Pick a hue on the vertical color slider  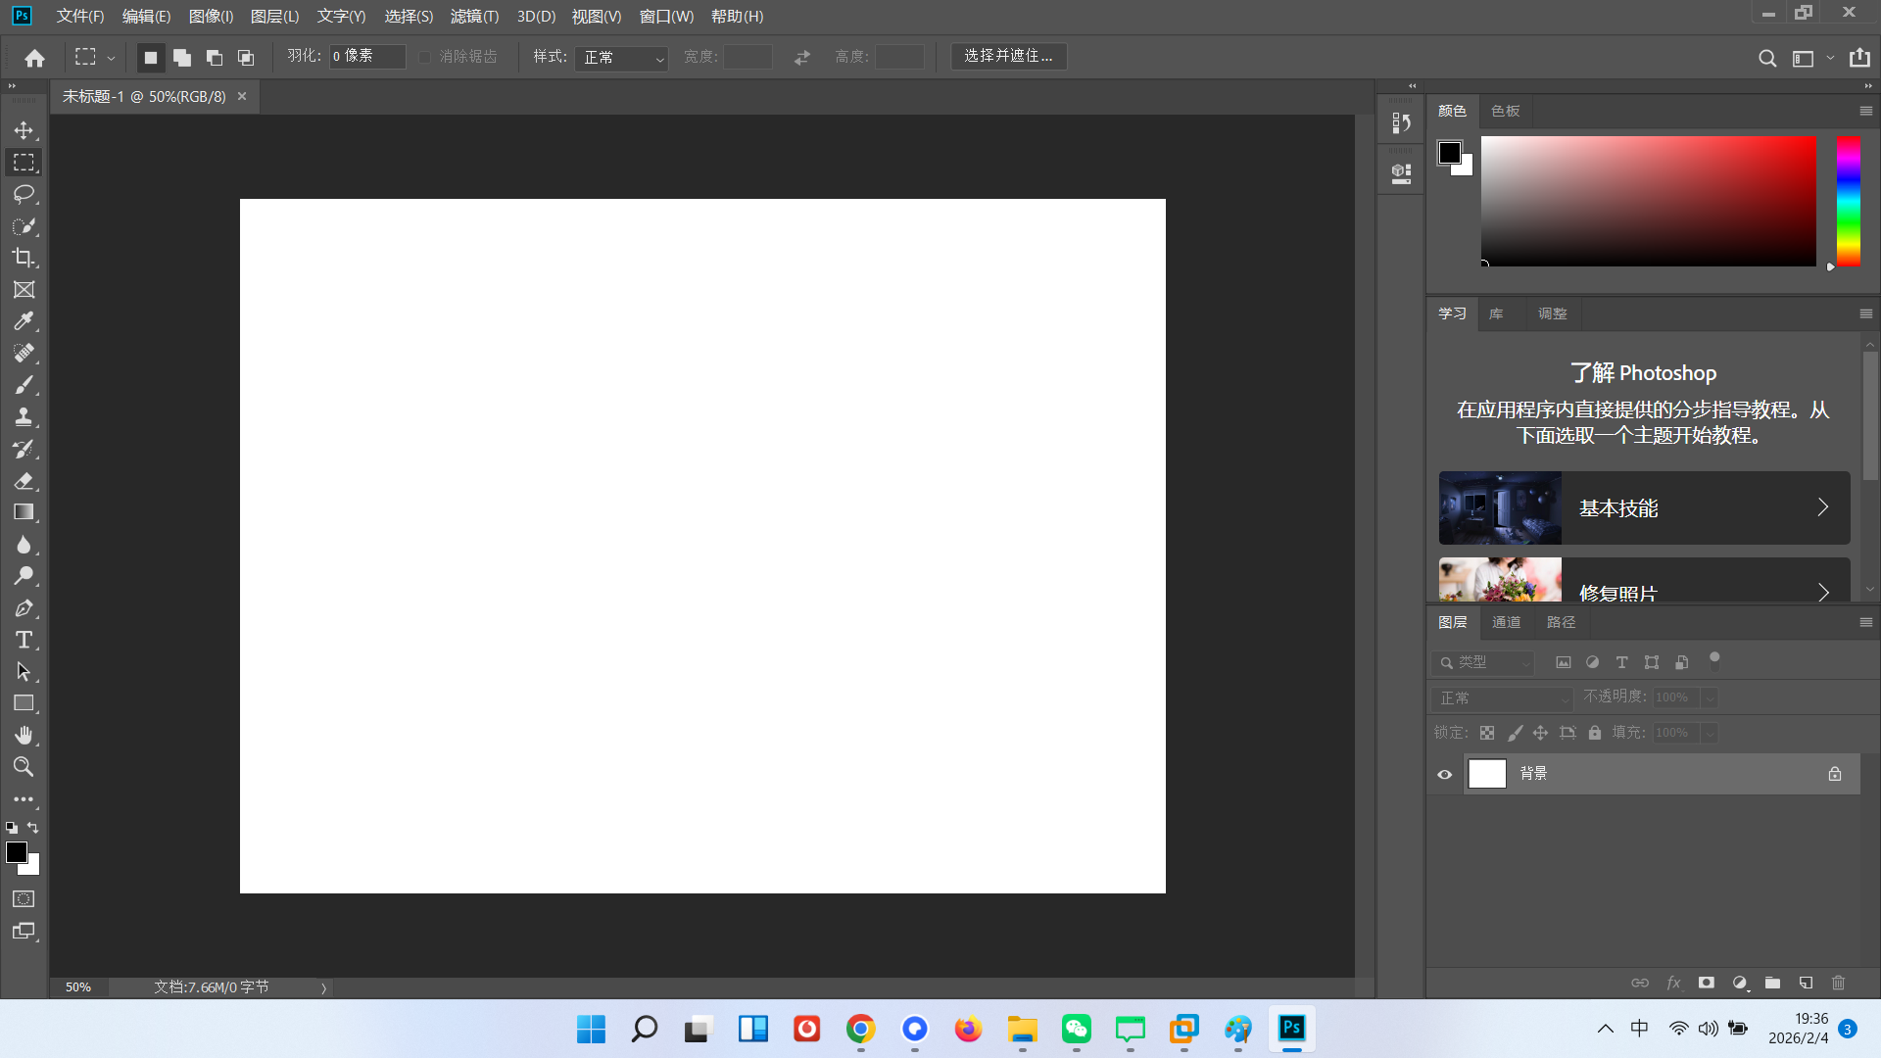coord(1850,202)
